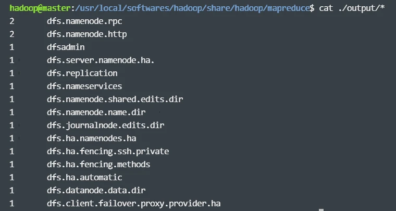Screen dimensions: 396x211
Task: Click dfs.ha.fencing.ssh.private text
Action: [x=108, y=152]
